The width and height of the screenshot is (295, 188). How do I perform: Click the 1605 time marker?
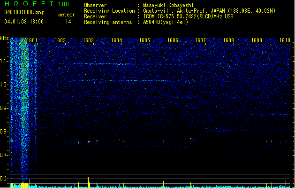click(x=144, y=40)
